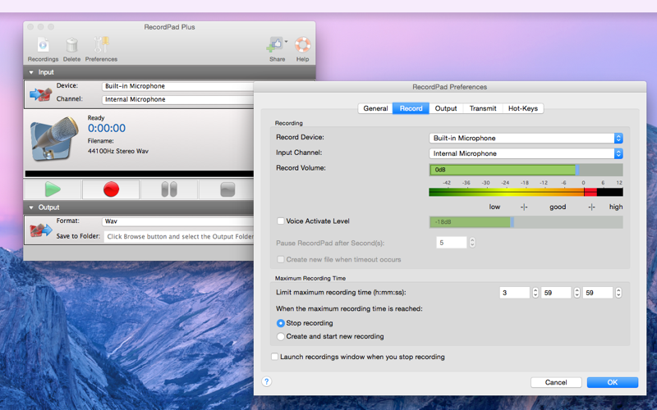657x410 pixels.
Task: Click the hours field showing 3
Action: (515, 293)
